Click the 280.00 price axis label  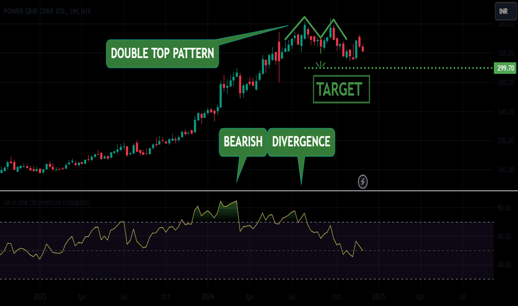pyautogui.click(x=506, y=82)
